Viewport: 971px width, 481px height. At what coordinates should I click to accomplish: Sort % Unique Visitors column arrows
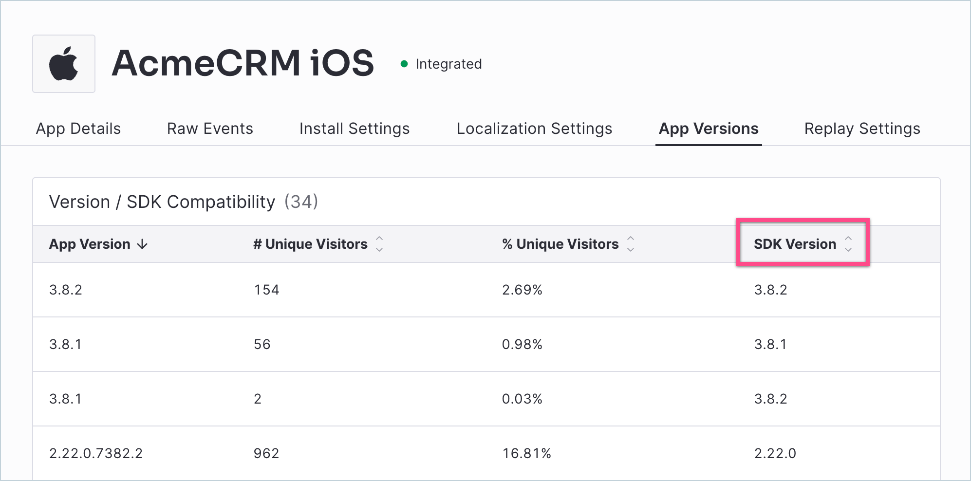(631, 244)
